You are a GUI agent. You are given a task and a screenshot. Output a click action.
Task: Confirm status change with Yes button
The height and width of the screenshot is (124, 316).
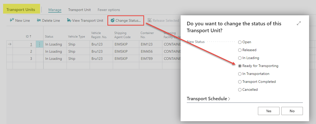[268, 111]
